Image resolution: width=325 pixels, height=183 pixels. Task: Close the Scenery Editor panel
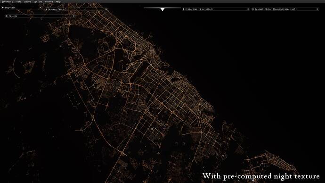(106, 9)
